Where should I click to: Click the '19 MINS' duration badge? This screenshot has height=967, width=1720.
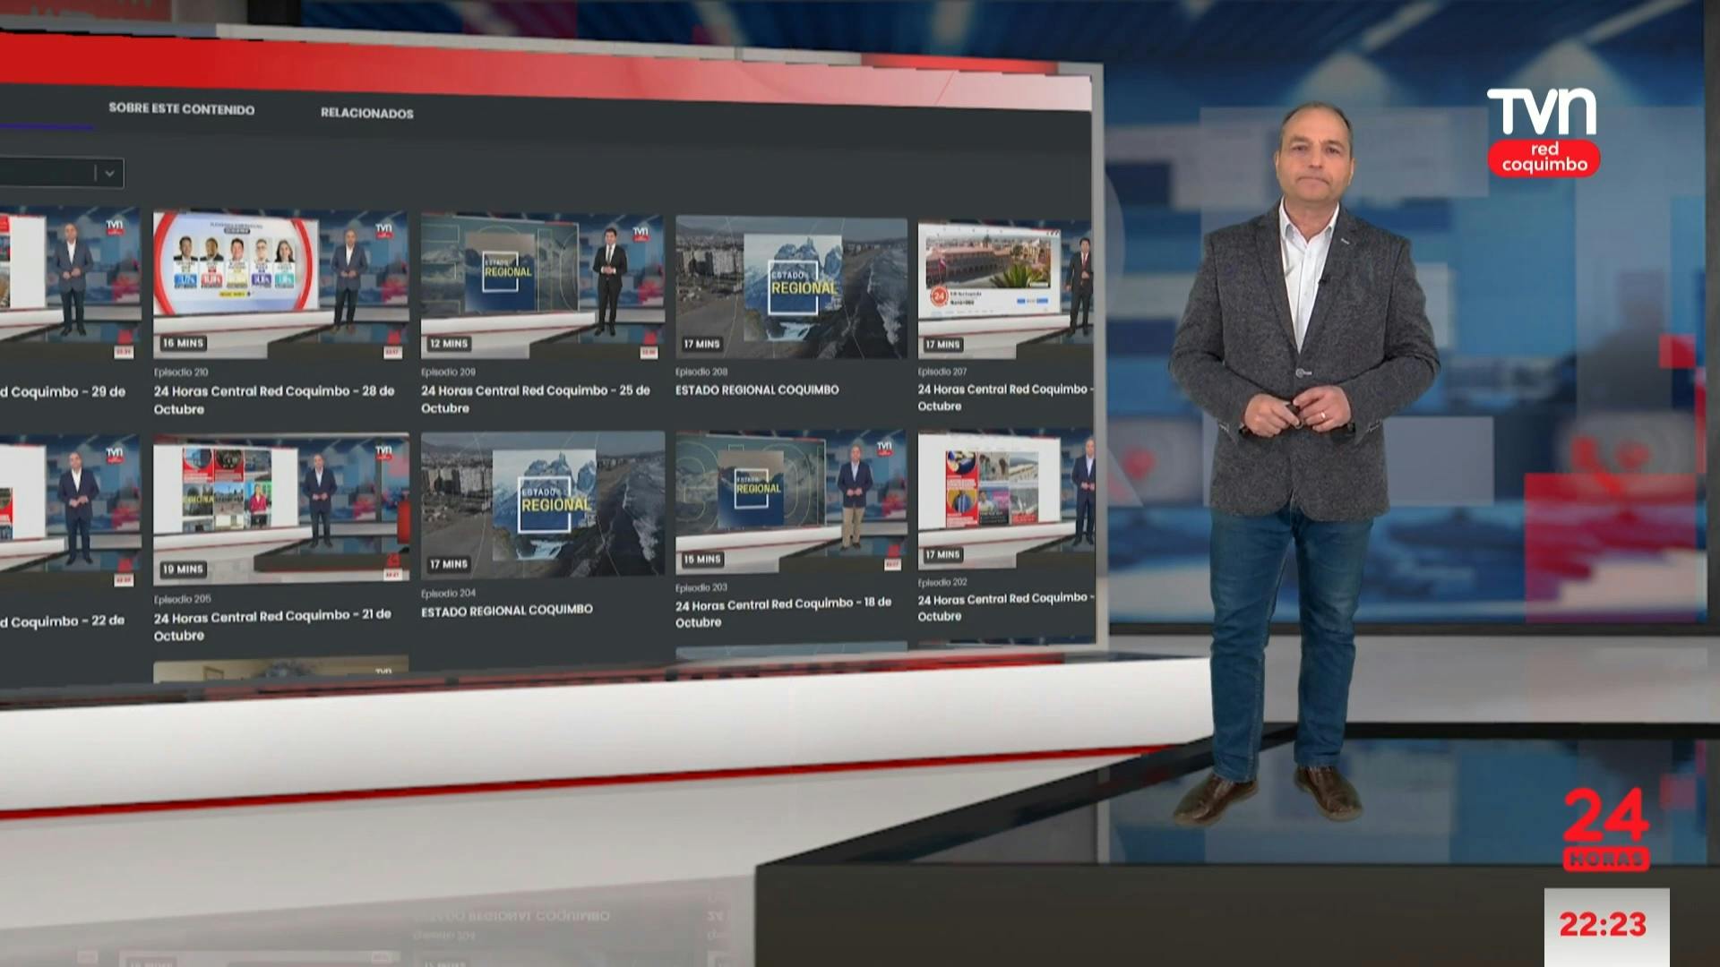pyautogui.click(x=184, y=569)
